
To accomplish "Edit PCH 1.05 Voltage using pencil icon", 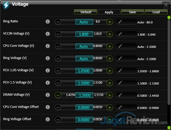I will [x=120, y=70].
